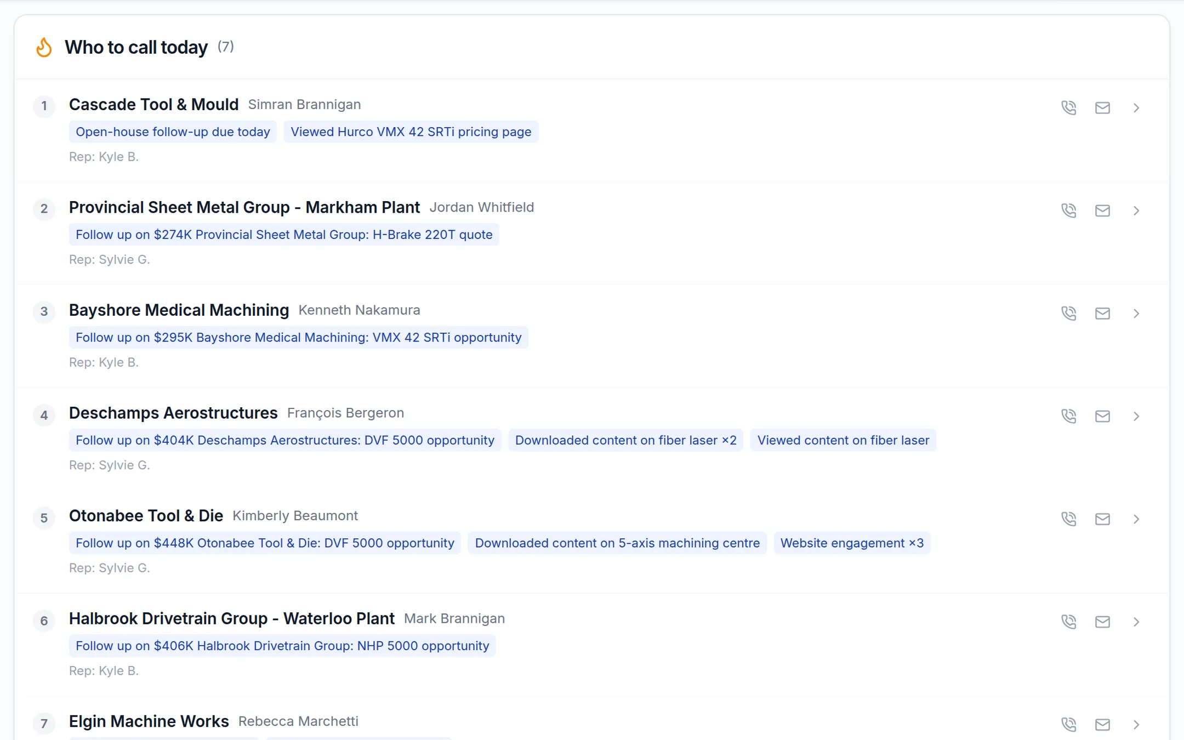1184x740 pixels.
Task: Click 'Downloaded content on 5-axis machining centre' tag
Action: click(x=617, y=543)
